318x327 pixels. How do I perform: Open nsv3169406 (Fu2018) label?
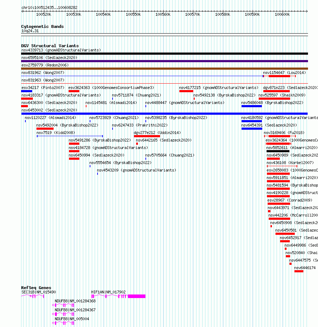[284, 133]
